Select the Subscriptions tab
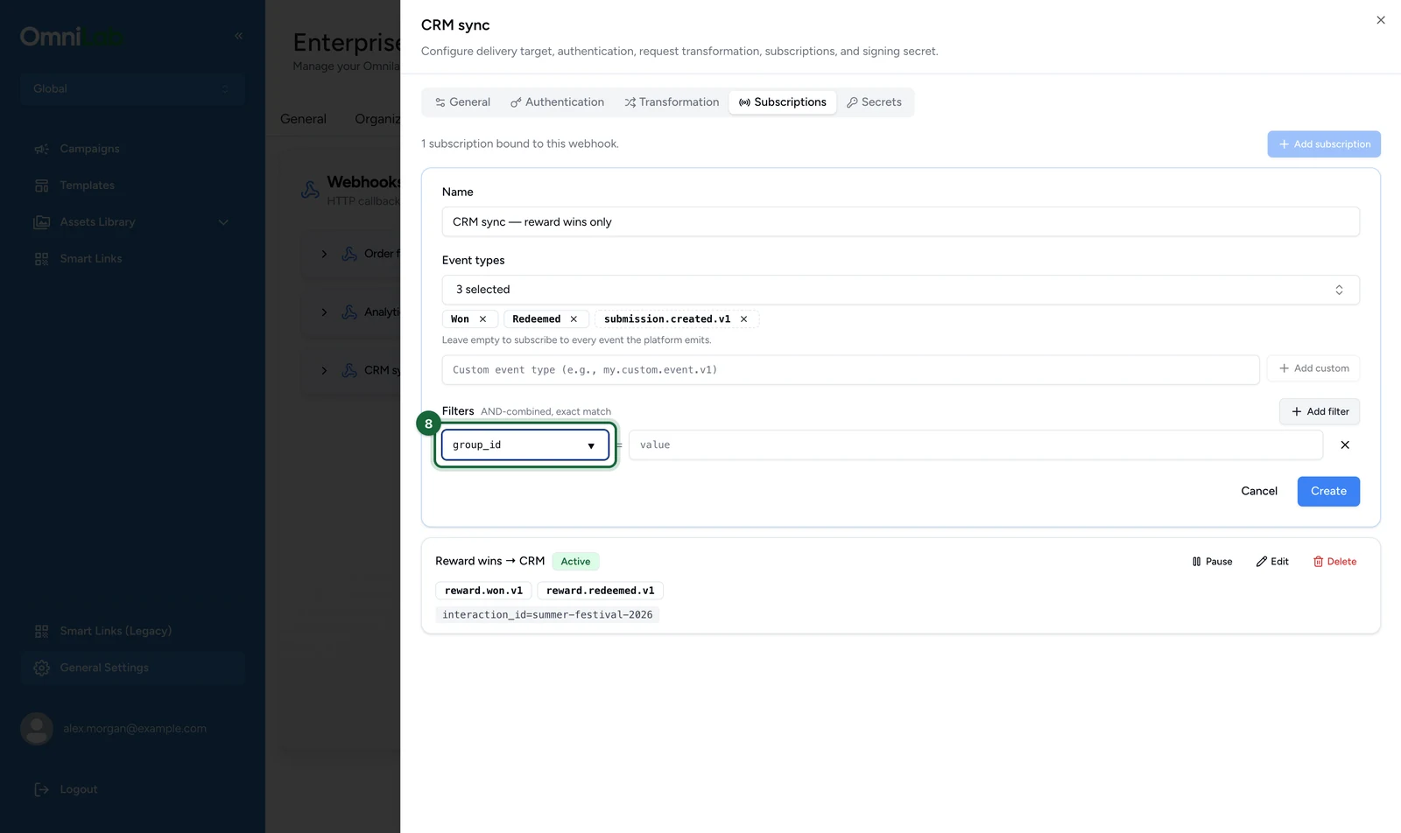This screenshot has width=1401, height=833. (782, 102)
